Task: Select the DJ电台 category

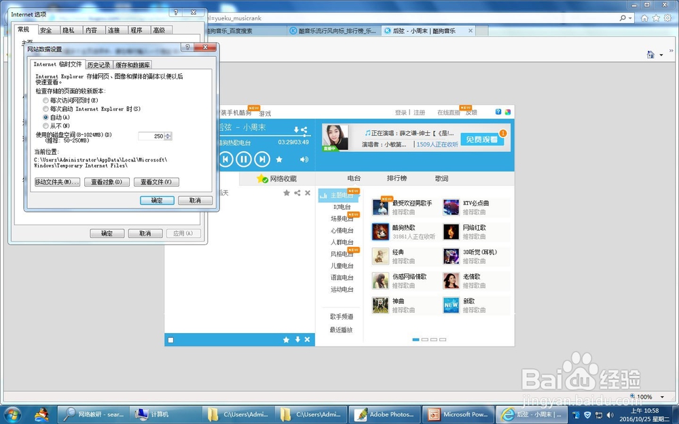Action: [x=342, y=207]
